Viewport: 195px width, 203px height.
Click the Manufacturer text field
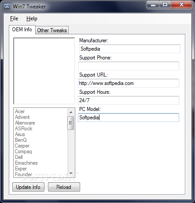pyautogui.click(x=130, y=49)
